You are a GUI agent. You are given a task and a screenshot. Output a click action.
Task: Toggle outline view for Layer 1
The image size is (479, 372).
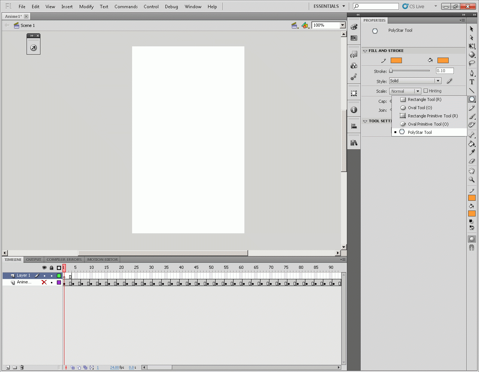59,276
